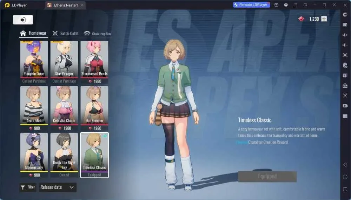Click Cannot Purchase under Star Voyager
This screenshot has width=351, height=200.
tap(64, 81)
